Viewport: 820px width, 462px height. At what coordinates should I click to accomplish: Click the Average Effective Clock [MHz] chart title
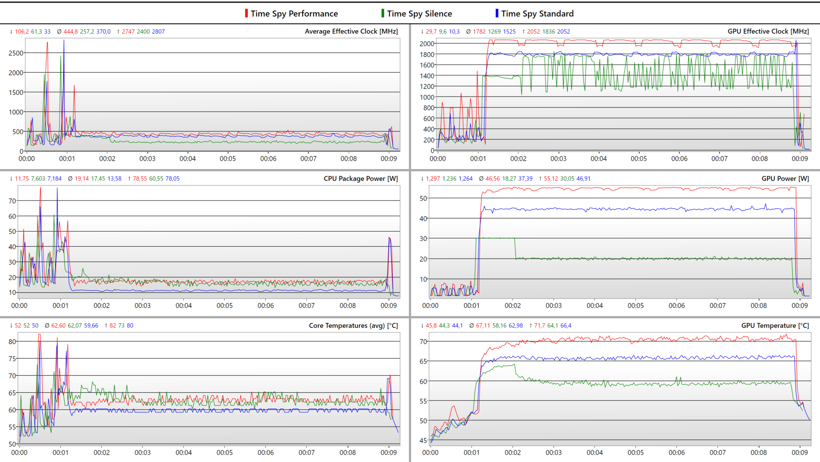click(351, 31)
